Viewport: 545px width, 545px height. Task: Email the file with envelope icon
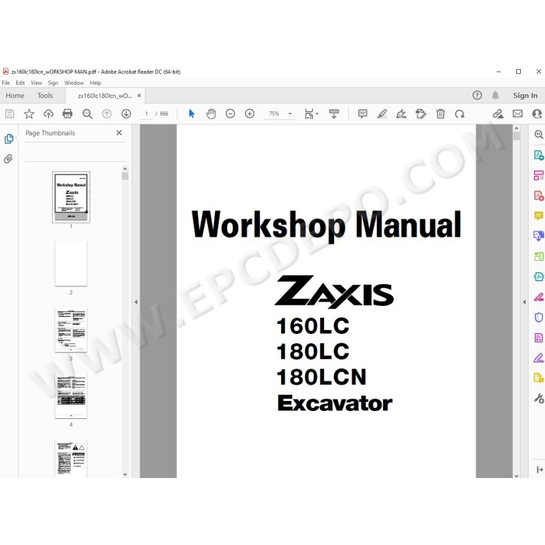coord(518,114)
